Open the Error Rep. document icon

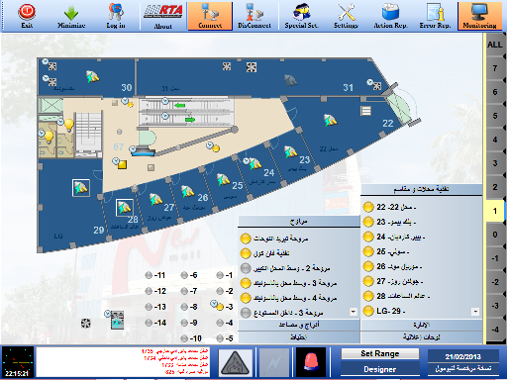(x=436, y=12)
